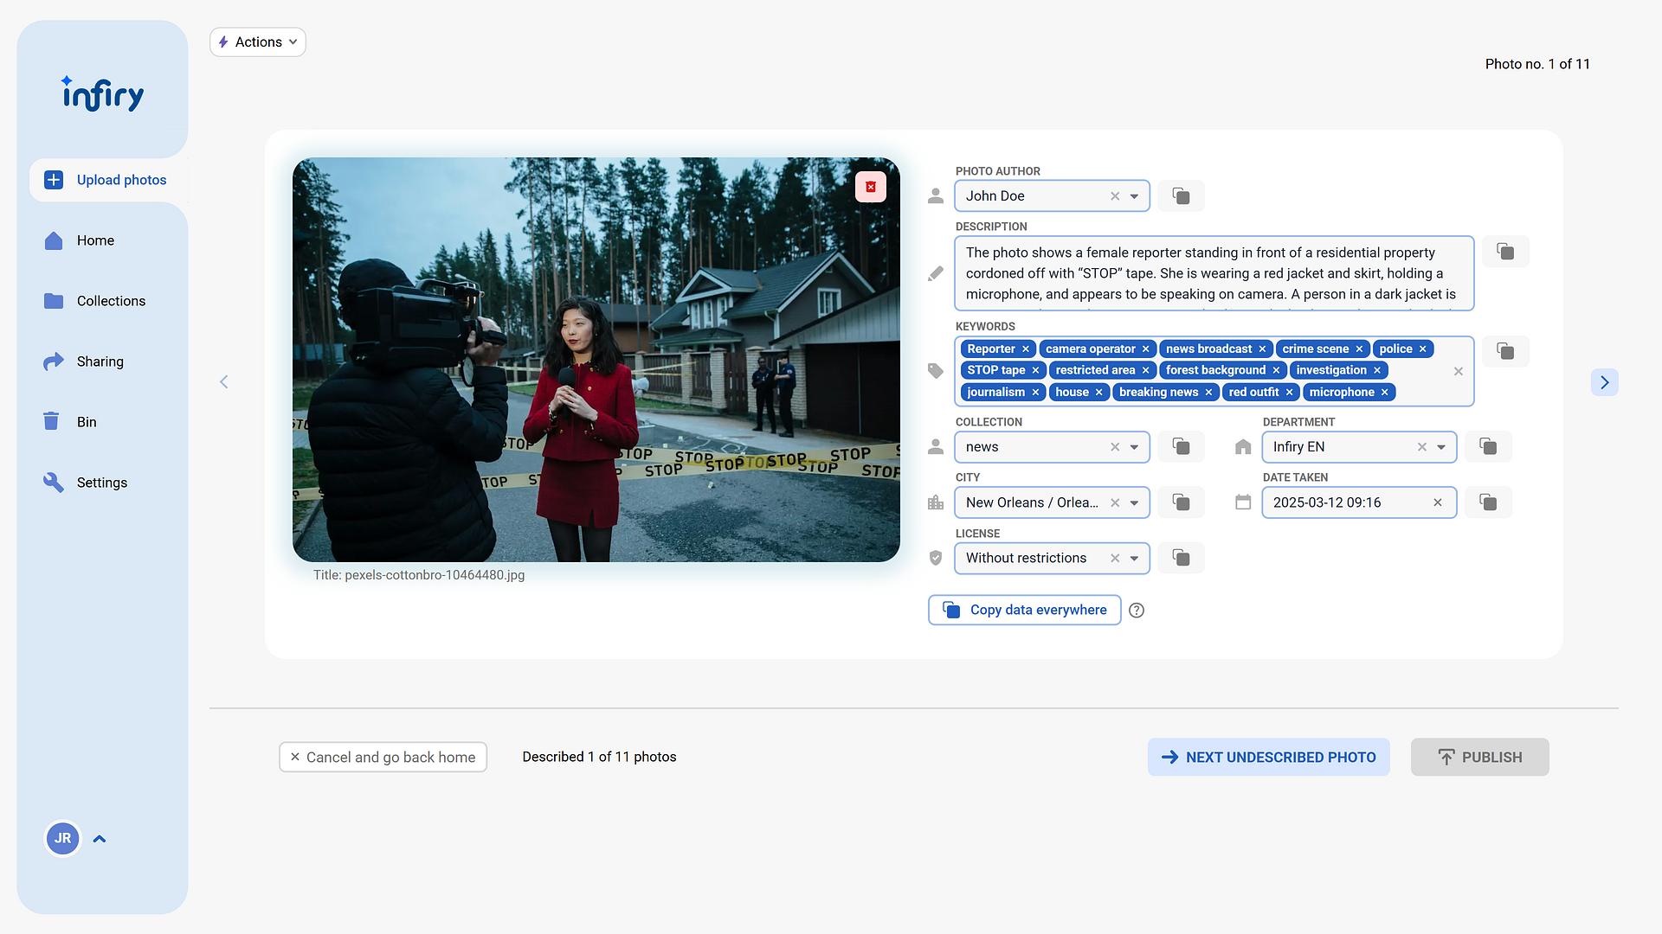Screen dimensions: 1662x934
Task: Remove the red outfit keyword
Action: [1289, 393]
